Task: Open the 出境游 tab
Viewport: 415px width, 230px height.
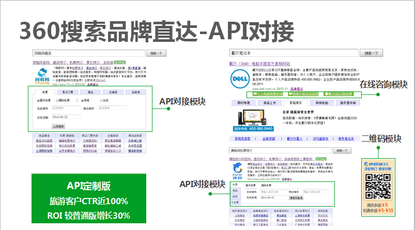Action: pyautogui.click(x=113, y=92)
